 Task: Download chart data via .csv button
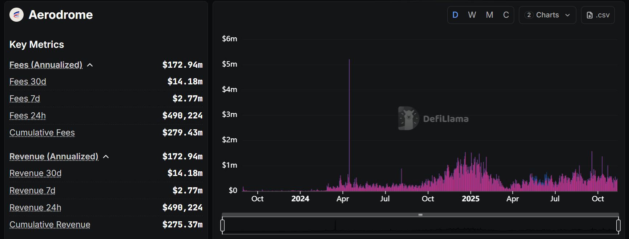click(597, 15)
